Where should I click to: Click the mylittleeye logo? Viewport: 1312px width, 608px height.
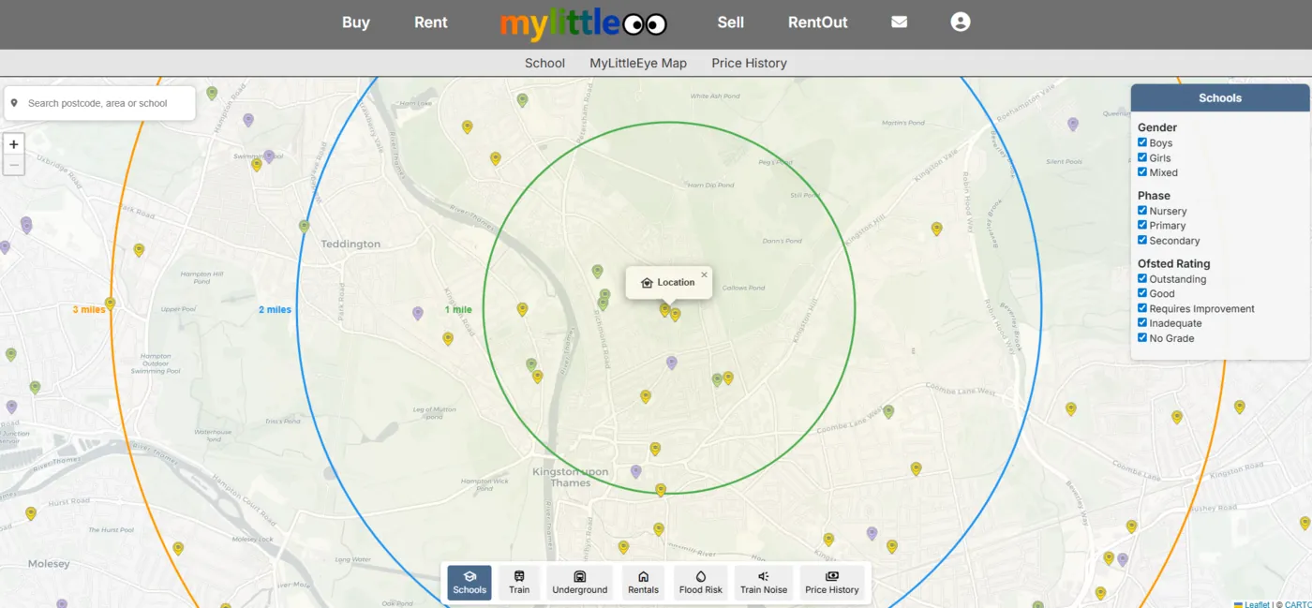point(583,23)
